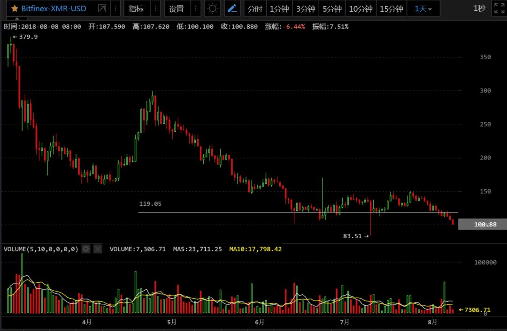Viewport: 507px width, 331px height.
Task: Click the 100000 volume axis label
Action: click(485, 262)
